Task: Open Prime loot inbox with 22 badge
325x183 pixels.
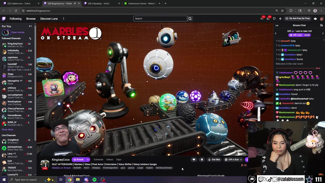Action: coord(262,18)
